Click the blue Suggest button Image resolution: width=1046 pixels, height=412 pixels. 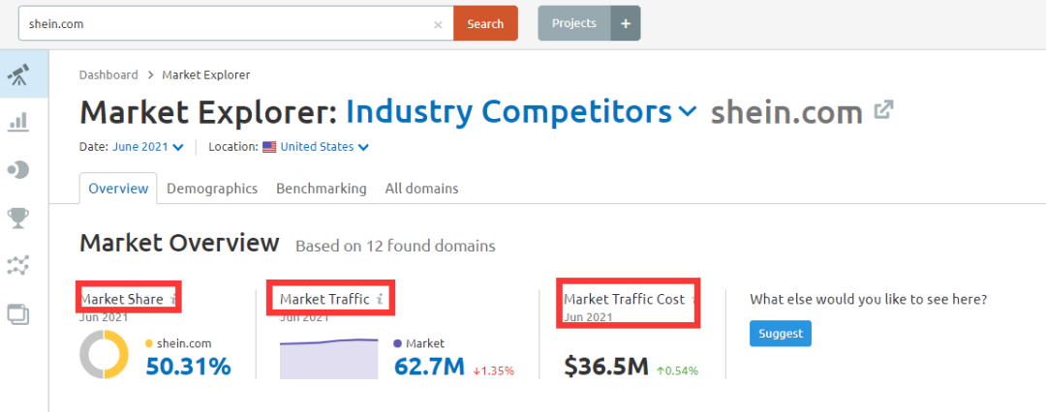pyautogui.click(x=780, y=333)
